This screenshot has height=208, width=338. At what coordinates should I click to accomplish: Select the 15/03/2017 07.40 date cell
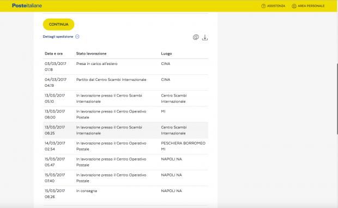click(55, 178)
